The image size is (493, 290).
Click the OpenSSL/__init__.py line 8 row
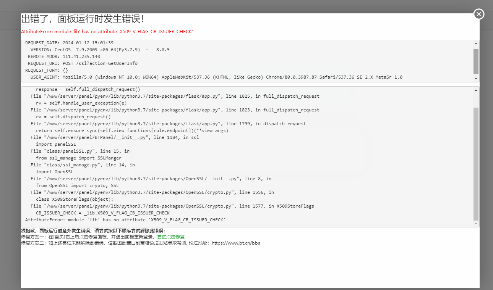[x=151, y=179]
